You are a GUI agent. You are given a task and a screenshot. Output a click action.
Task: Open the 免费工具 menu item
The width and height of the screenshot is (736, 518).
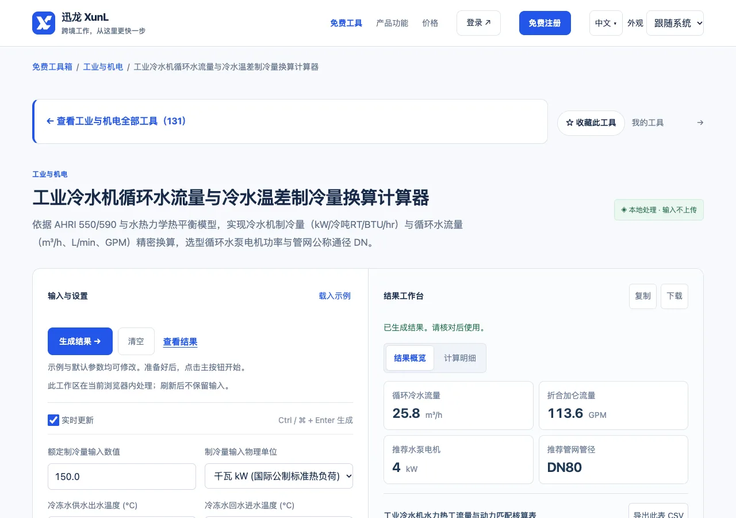[346, 23]
